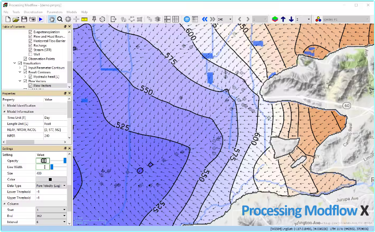Save the project with the floppy disk icon
This screenshot has height=232, width=375.
(x=24, y=19)
